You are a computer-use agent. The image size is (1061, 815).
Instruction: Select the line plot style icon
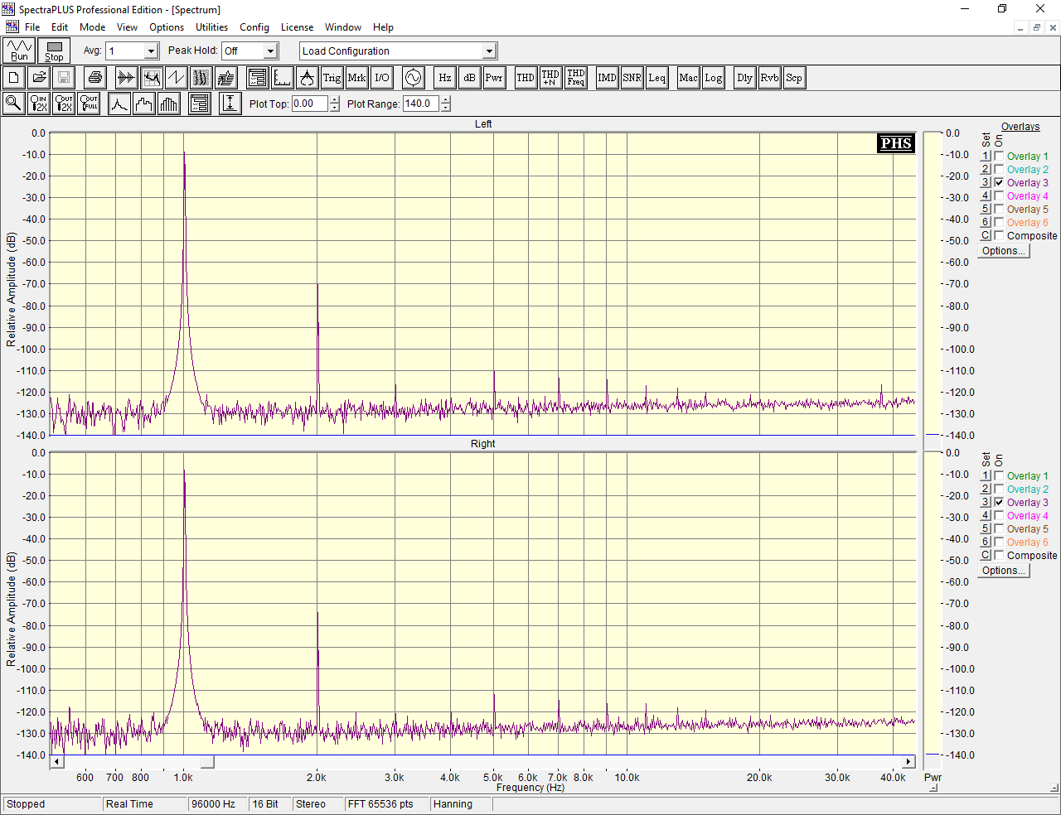[119, 104]
